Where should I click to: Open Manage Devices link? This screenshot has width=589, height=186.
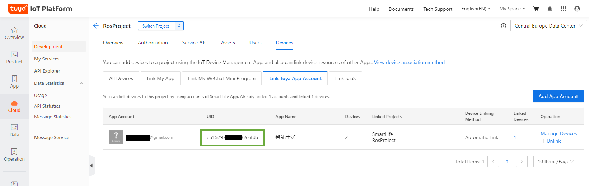point(558,133)
